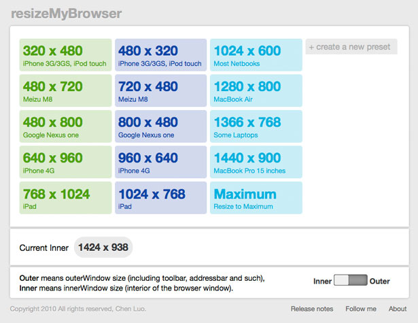
Task: Select 1280 x 800 MacBook Air preset
Action: point(256,90)
